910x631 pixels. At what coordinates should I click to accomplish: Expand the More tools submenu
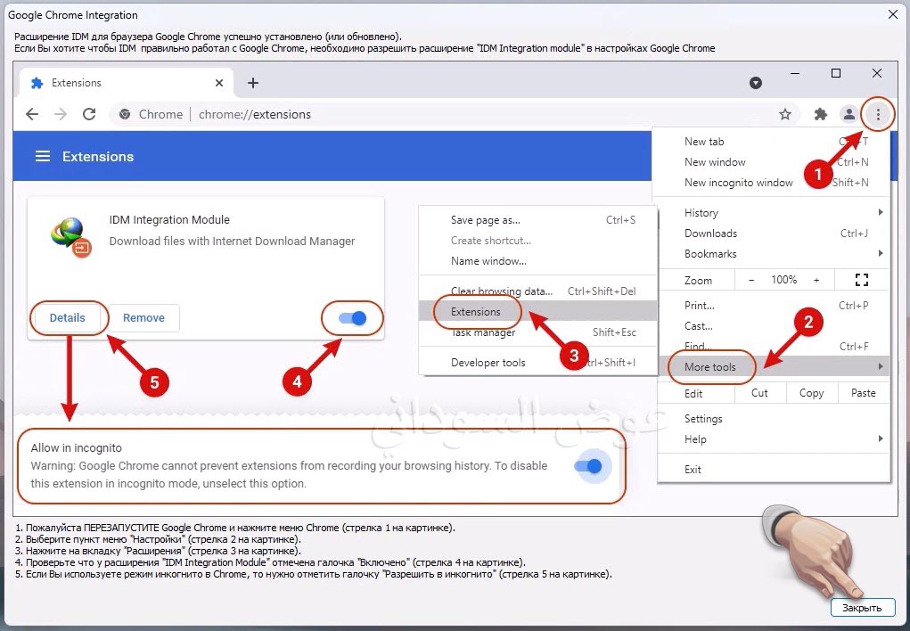(710, 367)
